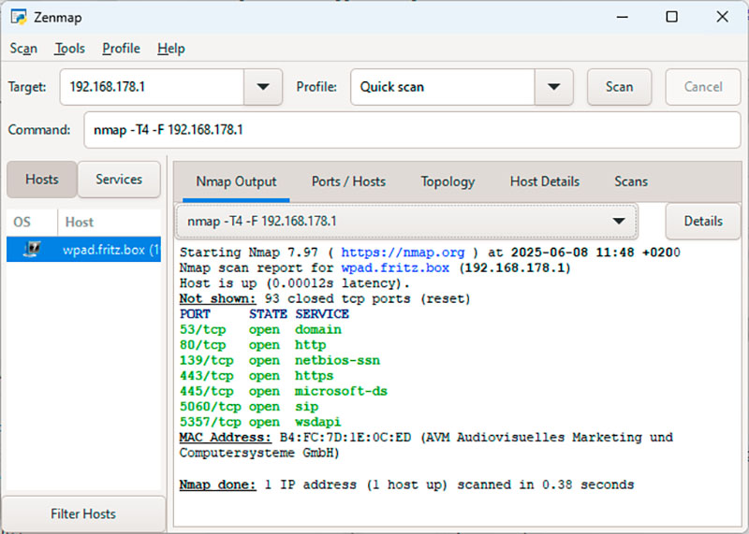Open the Tools menu
Screen dimensions: 749x534
coord(69,49)
